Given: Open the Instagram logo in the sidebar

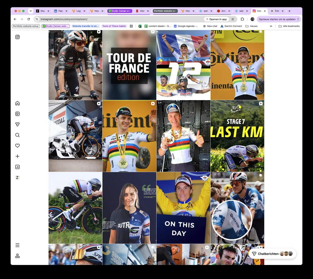Looking at the screenshot, I should (x=17, y=37).
